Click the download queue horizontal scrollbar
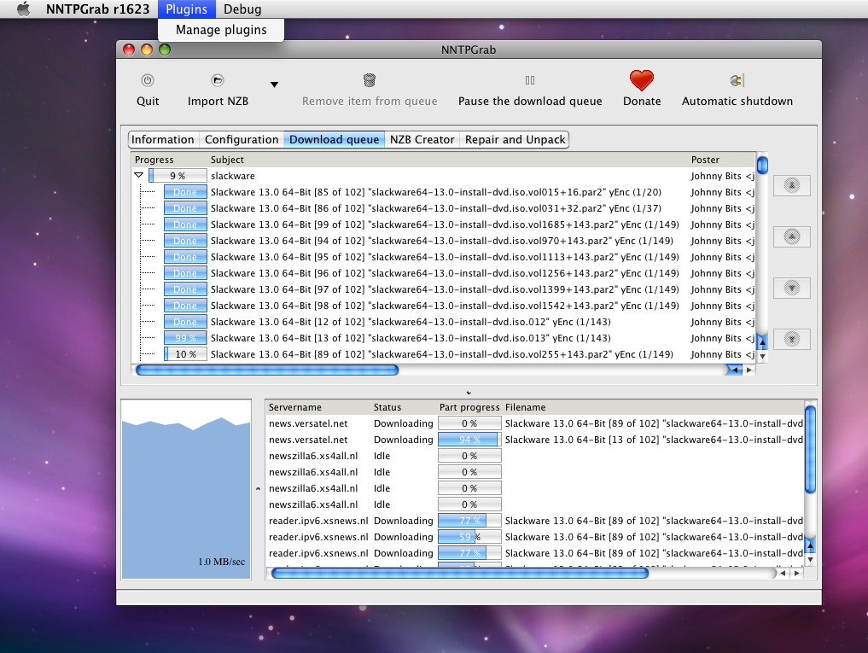Viewport: 868px width, 653px height. tap(267, 370)
